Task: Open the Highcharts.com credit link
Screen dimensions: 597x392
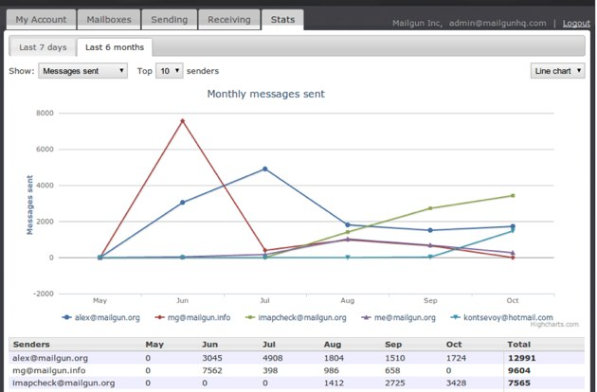Action: click(x=554, y=324)
